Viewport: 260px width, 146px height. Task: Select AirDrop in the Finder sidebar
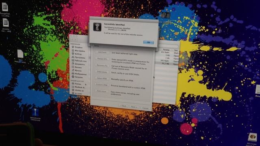[77, 54]
